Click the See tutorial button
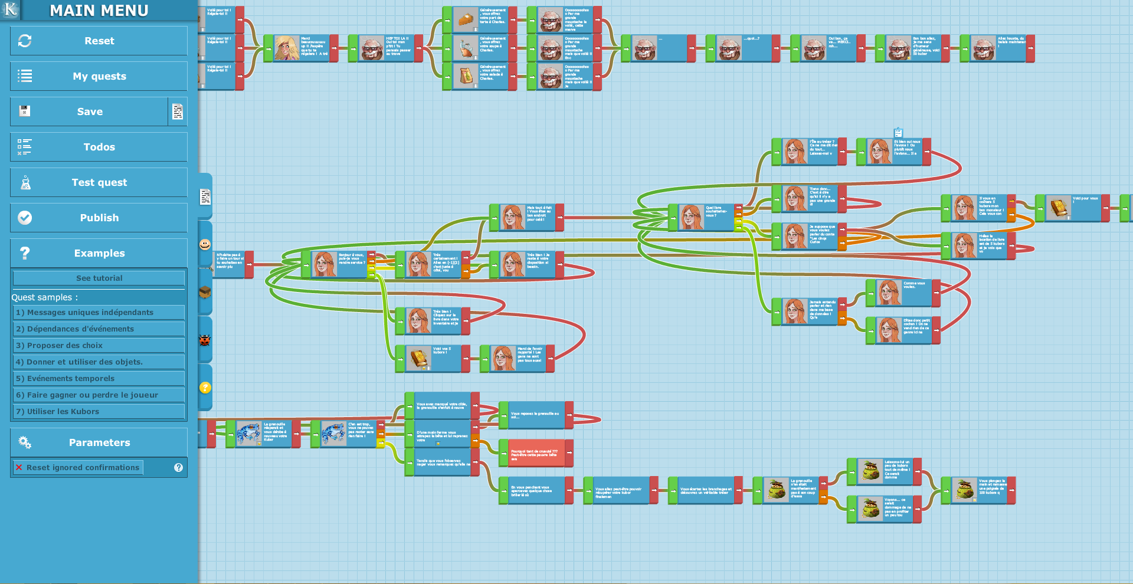The width and height of the screenshot is (1133, 584). point(99,278)
